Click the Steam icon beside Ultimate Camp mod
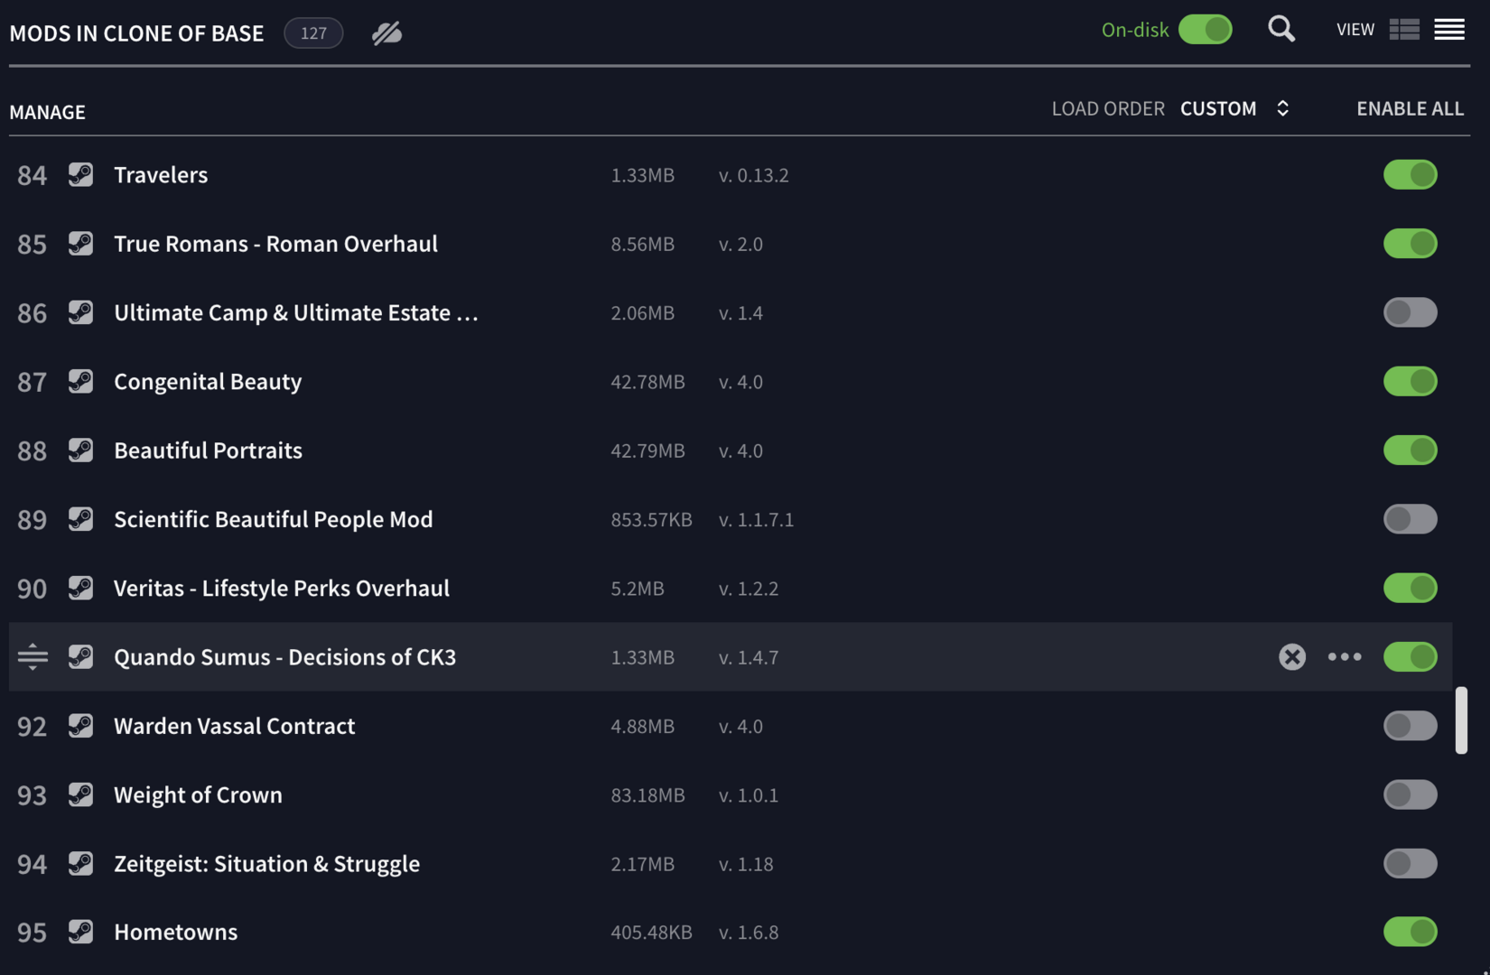Screen dimensions: 1490x975 [x=80, y=312]
